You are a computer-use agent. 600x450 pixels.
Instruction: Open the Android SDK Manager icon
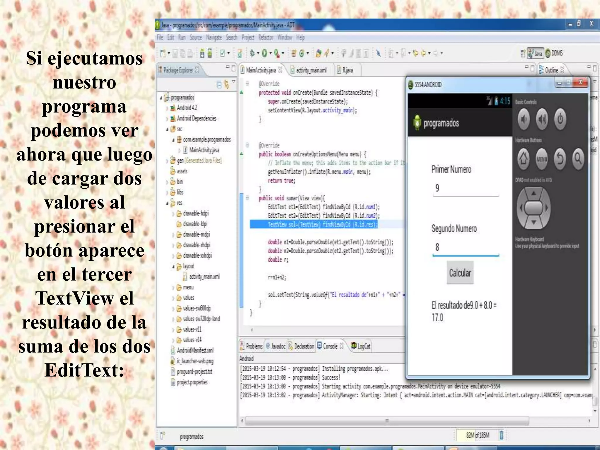[x=202, y=53]
